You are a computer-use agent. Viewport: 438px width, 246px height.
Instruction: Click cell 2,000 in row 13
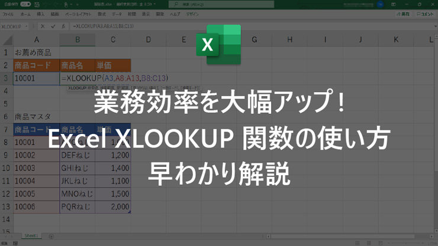(113, 206)
